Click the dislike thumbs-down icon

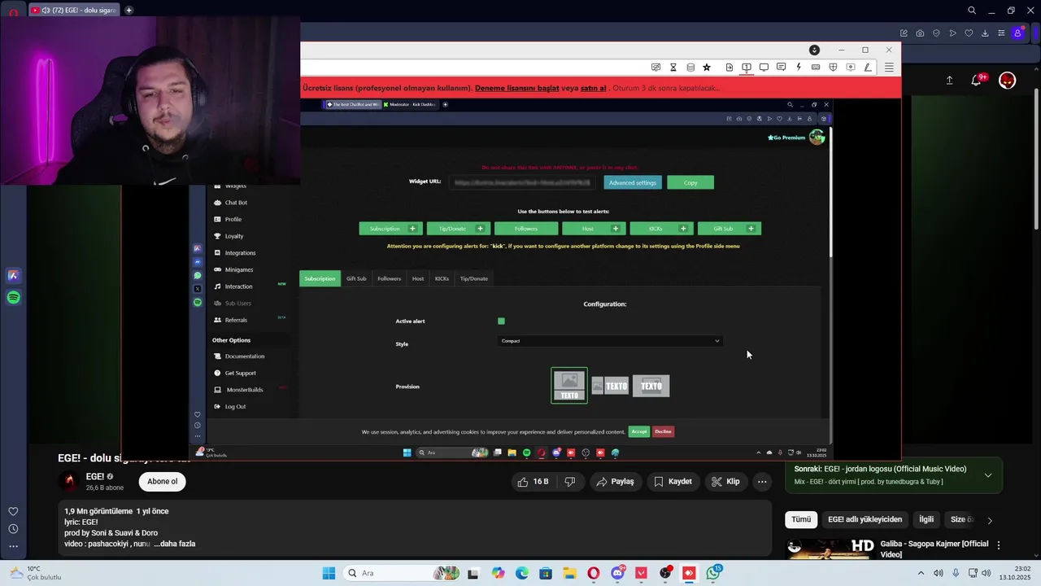click(570, 482)
